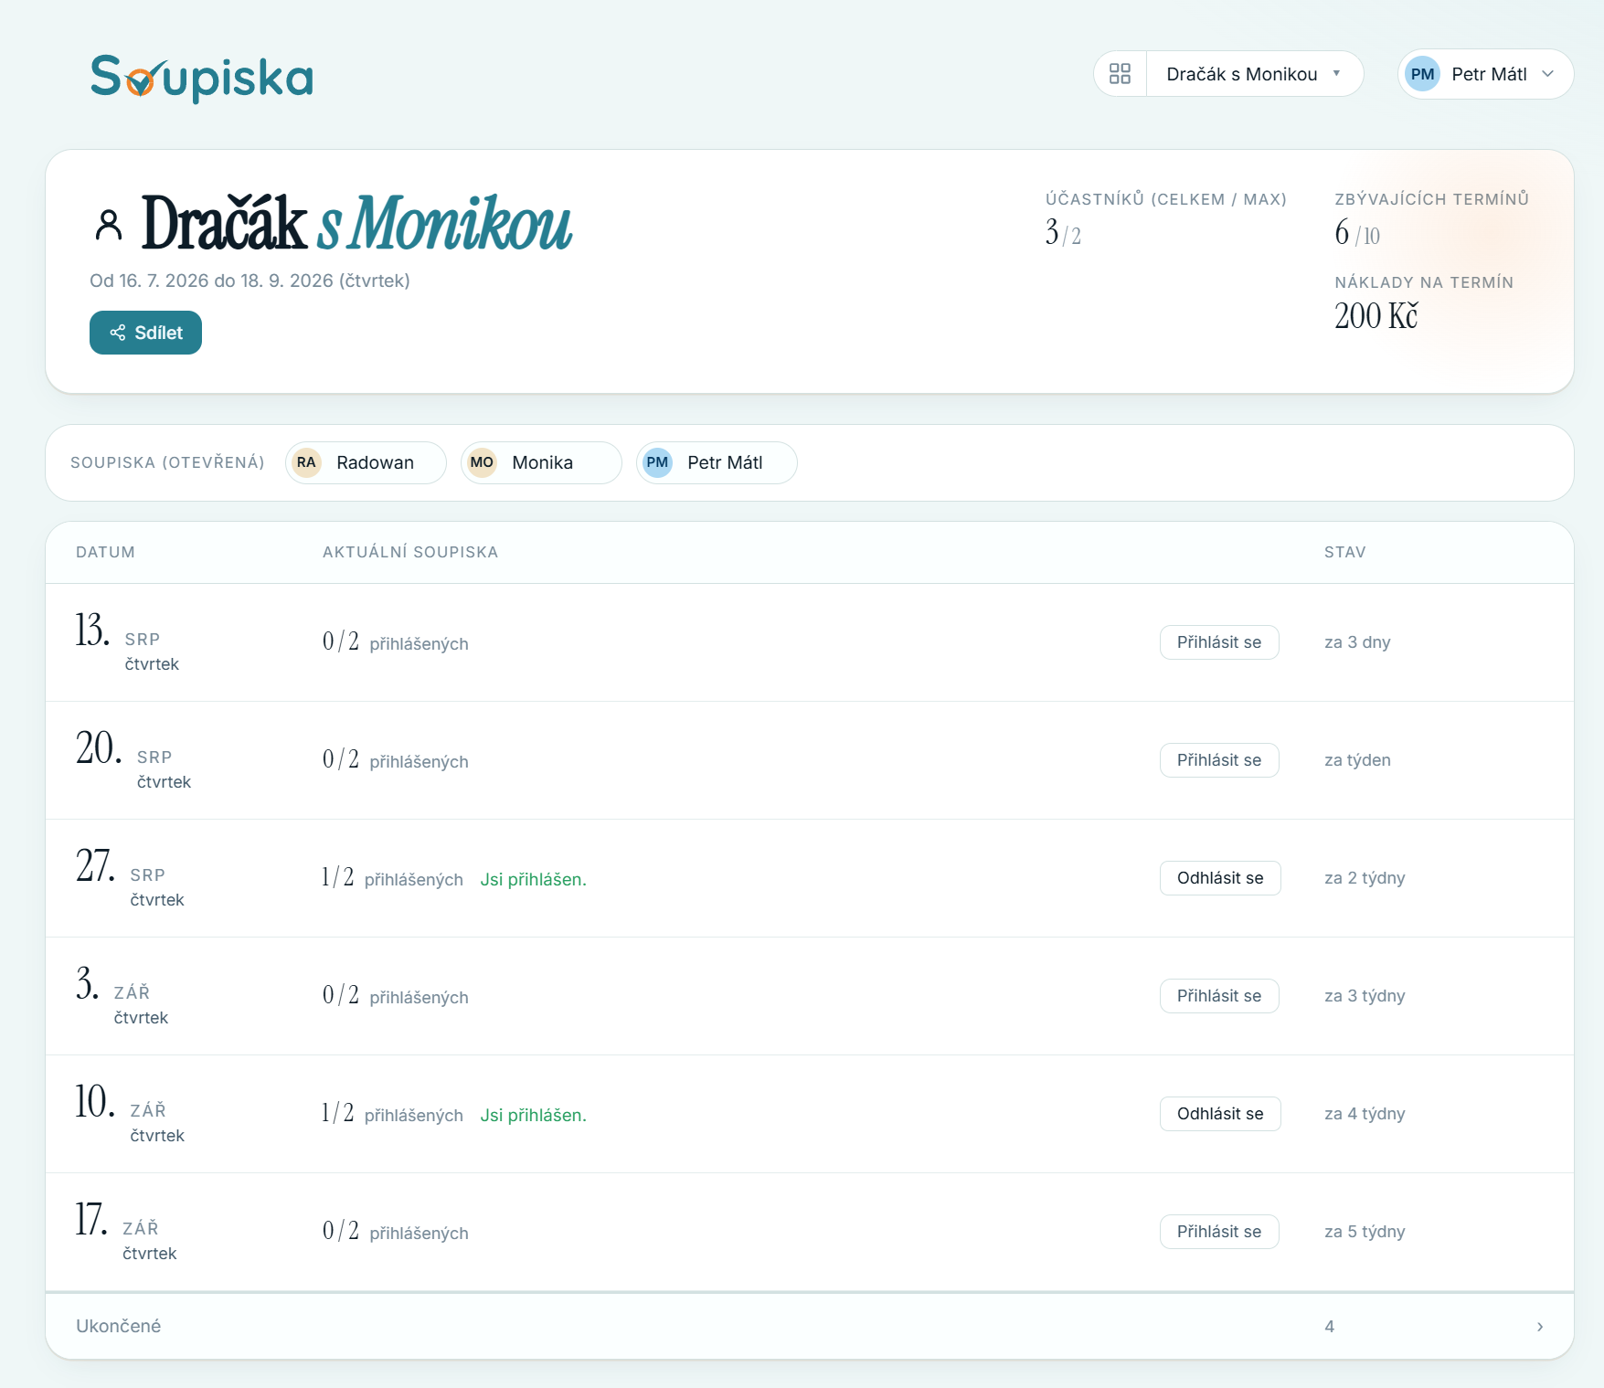Click the 'za 3 týdny' status

point(1365,996)
